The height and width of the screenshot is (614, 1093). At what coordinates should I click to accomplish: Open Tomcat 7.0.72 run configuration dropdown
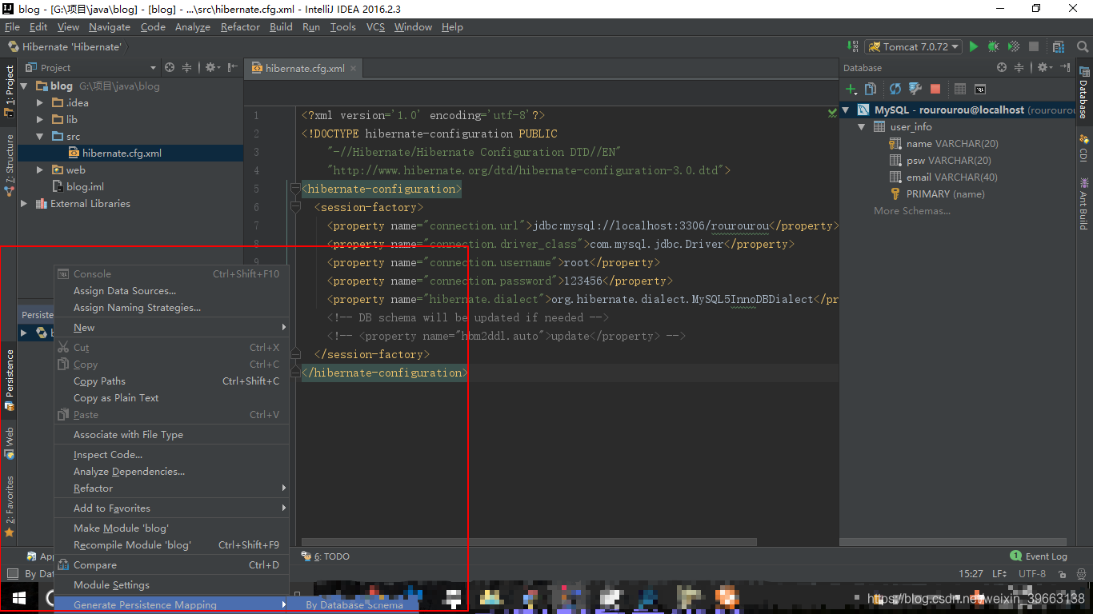point(913,47)
